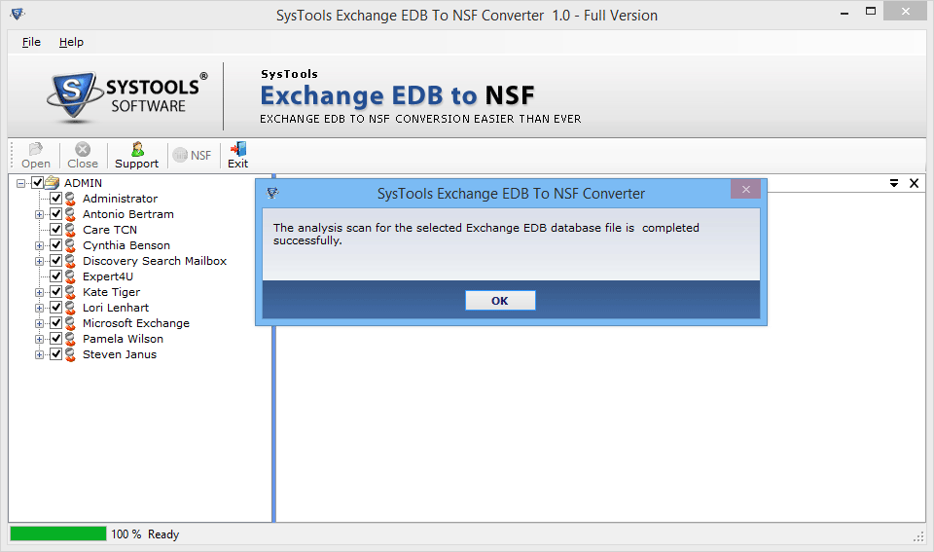Click the Care TCN mailbox user icon

coord(70,230)
